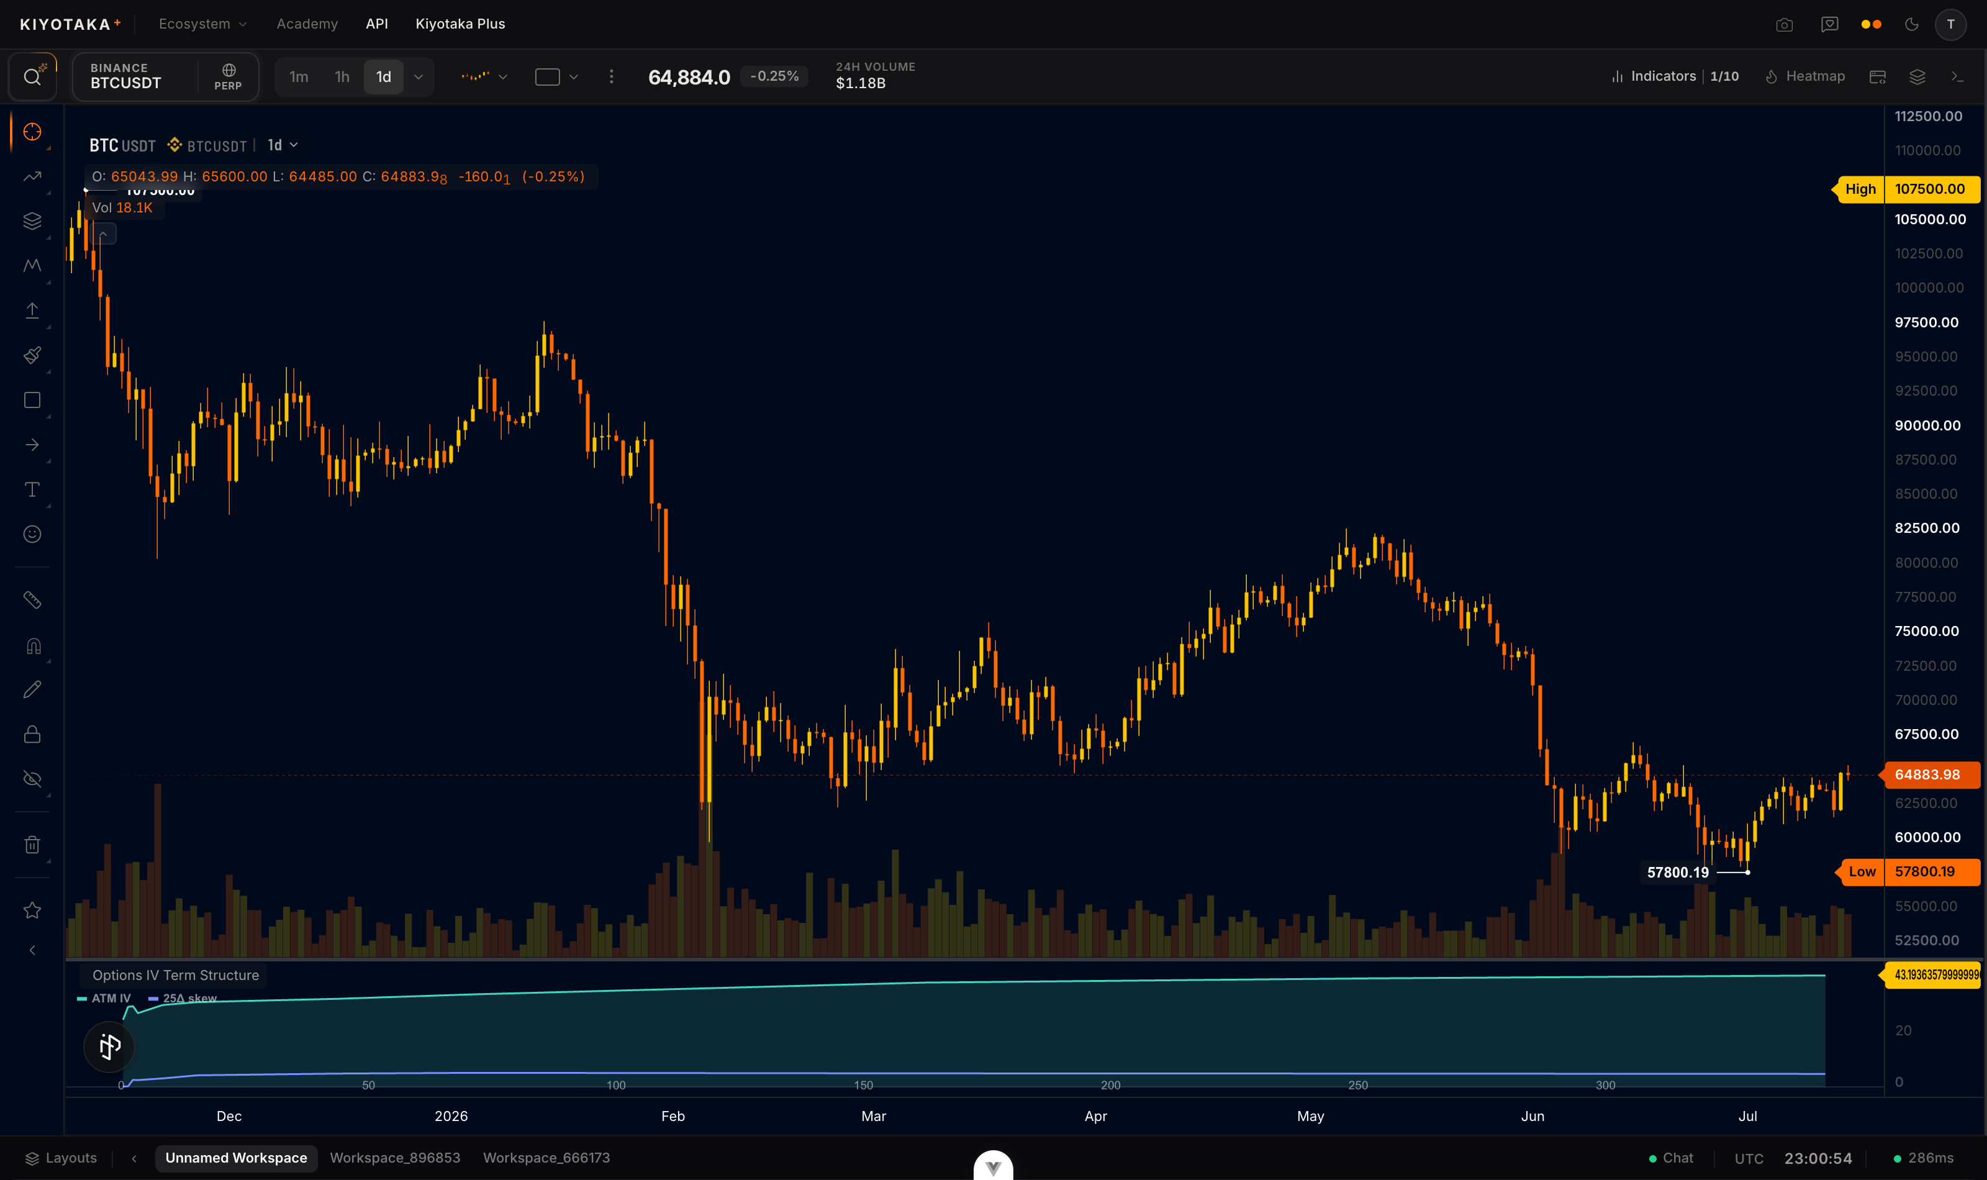Click the white bottom-center logo button
1987x1180 pixels.
click(x=993, y=1166)
